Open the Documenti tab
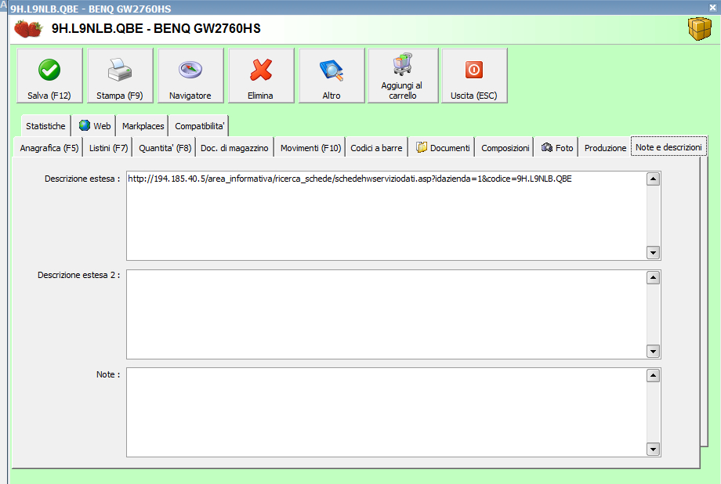 pyautogui.click(x=442, y=148)
